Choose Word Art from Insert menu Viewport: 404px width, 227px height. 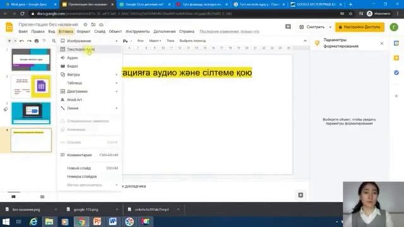click(90, 100)
